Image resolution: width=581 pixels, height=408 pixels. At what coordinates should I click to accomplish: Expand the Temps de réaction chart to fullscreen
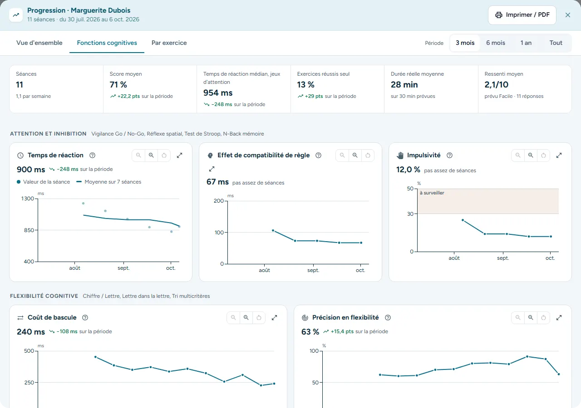click(x=180, y=155)
